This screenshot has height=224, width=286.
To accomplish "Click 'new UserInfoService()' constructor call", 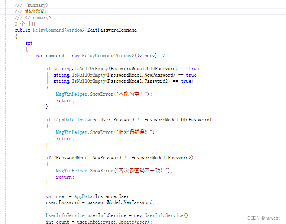I will pyautogui.click(x=161, y=215).
